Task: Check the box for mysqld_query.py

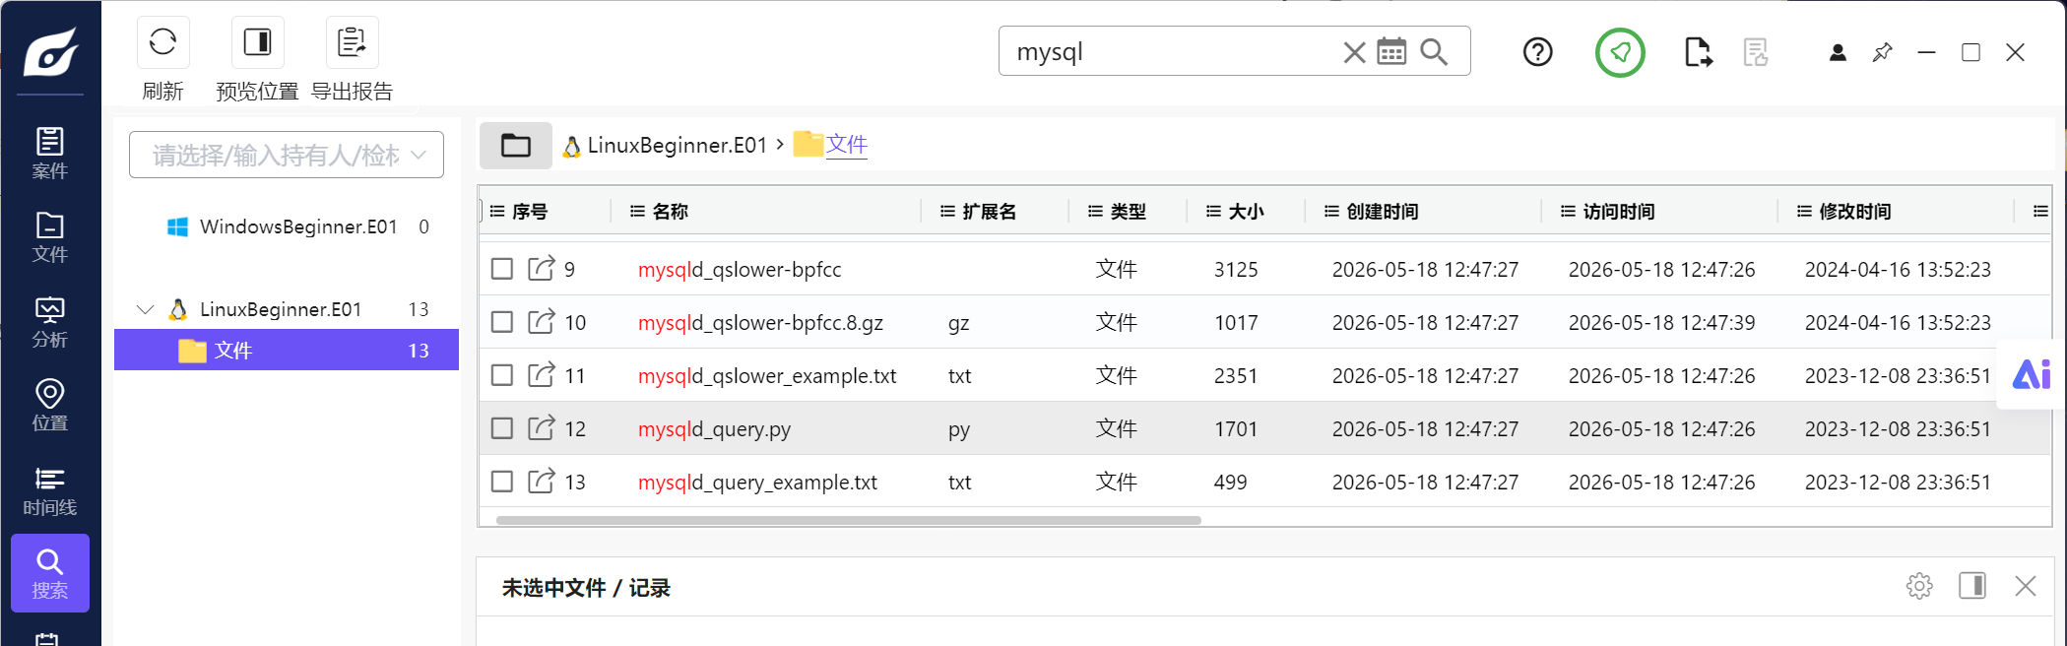Action: (x=502, y=428)
